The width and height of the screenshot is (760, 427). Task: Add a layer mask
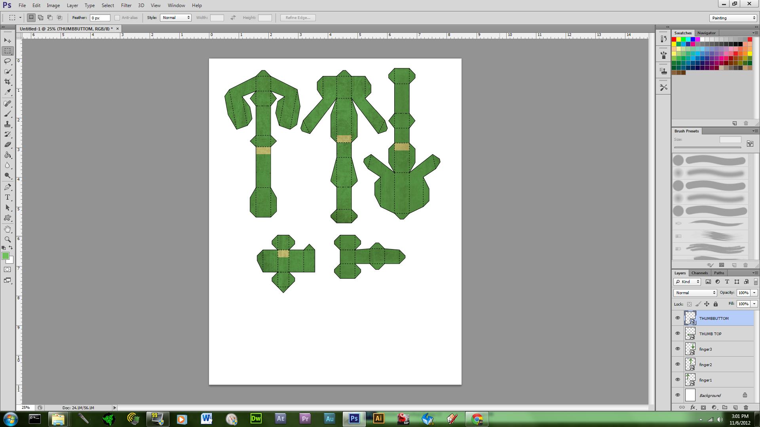703,407
